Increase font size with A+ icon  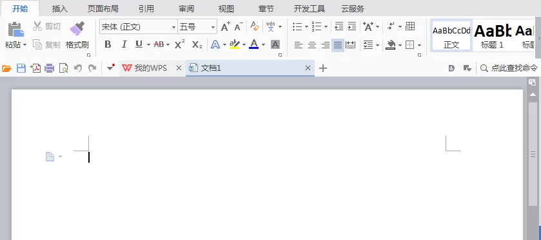(225, 26)
